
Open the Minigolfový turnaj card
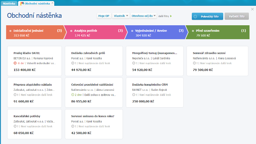[155, 61]
